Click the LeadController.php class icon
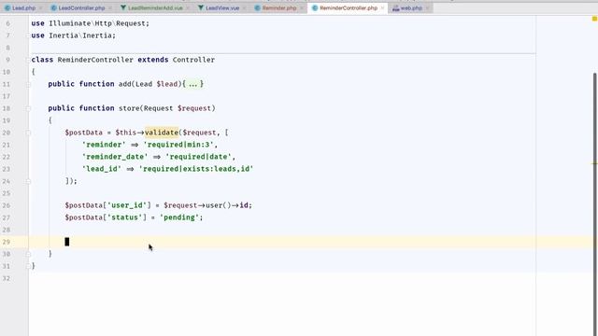This screenshot has width=598, height=336. tap(54, 8)
